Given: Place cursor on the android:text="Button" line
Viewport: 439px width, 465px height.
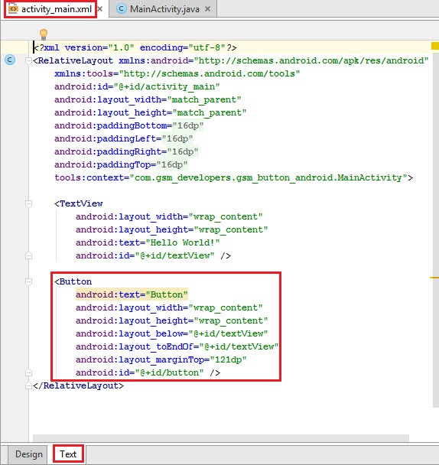Looking at the screenshot, I should click(x=132, y=294).
